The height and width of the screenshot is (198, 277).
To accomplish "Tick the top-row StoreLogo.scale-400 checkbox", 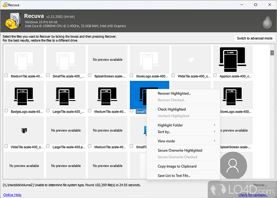I will pyautogui.click(x=132, y=75).
